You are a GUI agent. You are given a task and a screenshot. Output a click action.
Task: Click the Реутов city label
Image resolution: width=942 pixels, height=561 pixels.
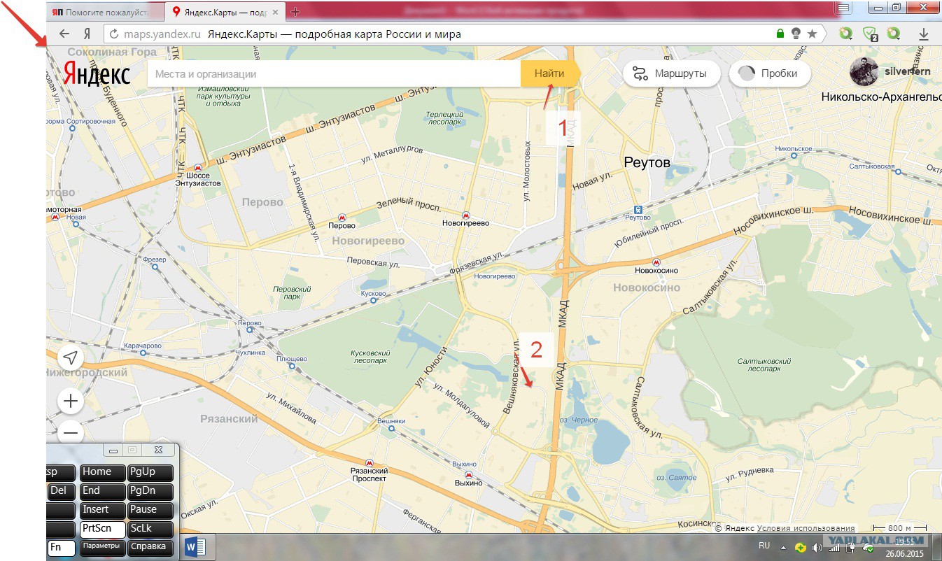click(647, 162)
